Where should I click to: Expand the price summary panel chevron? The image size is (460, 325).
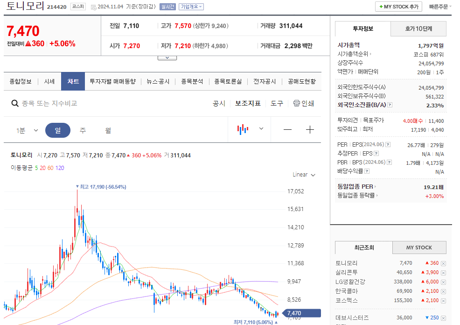point(167,58)
